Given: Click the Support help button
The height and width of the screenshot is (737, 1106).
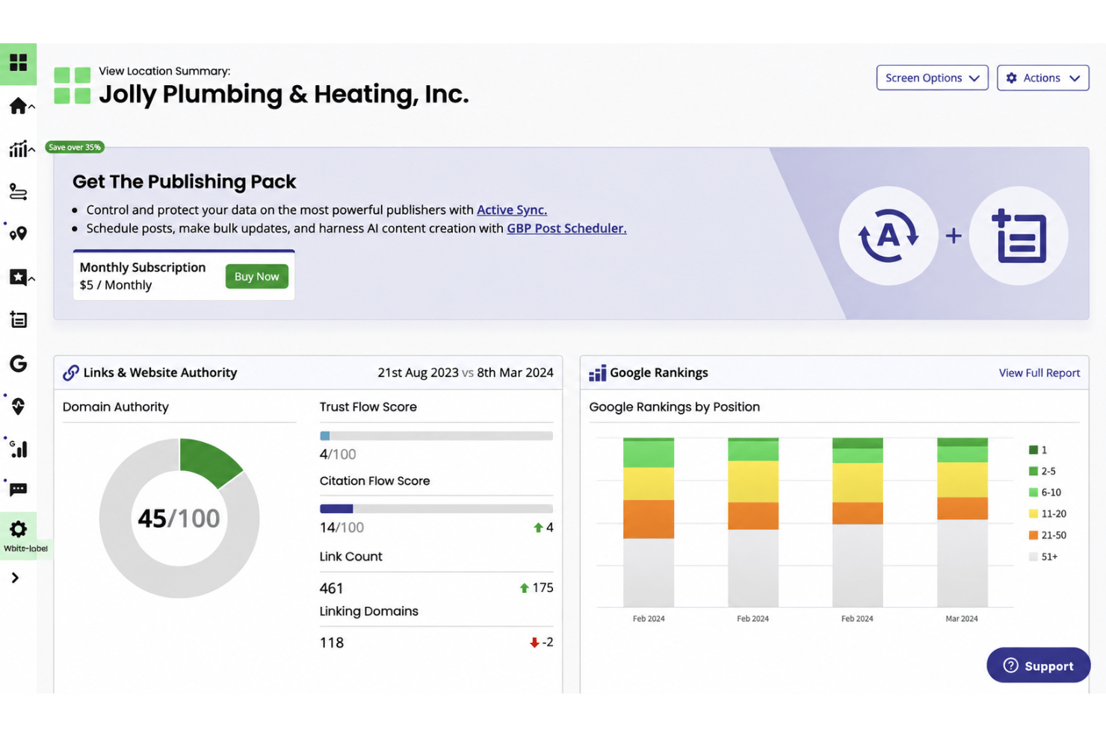Looking at the screenshot, I should 1038,665.
